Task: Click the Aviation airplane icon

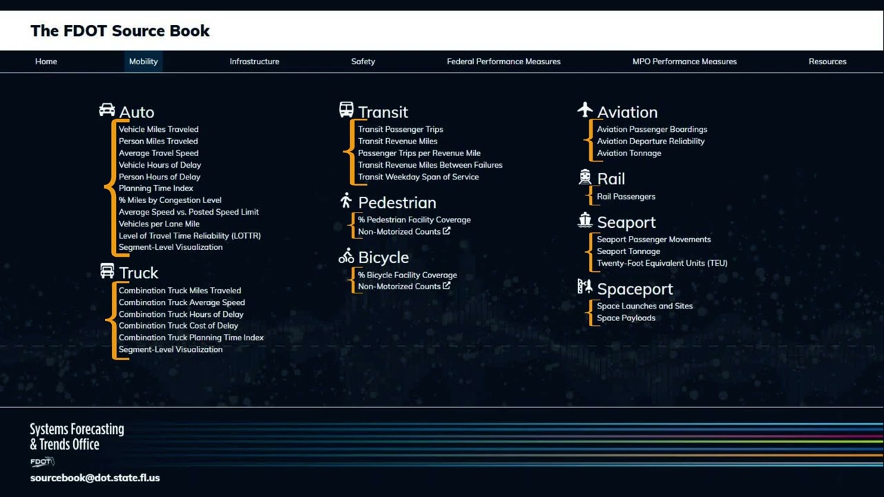Action: [585, 110]
